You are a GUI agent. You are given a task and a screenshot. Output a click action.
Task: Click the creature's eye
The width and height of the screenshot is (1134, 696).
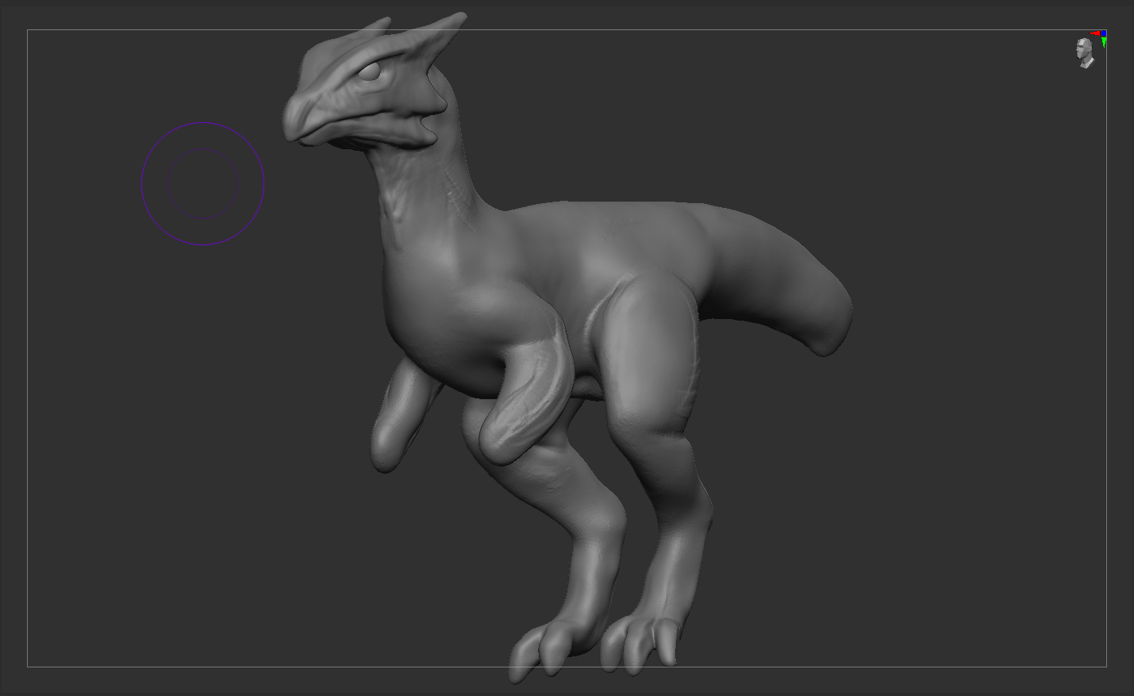click(370, 73)
